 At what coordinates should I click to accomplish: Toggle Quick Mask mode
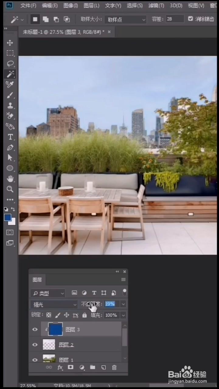click(x=10, y=232)
